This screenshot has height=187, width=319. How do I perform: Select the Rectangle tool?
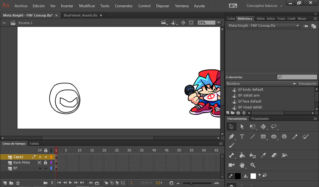(x=263, y=137)
